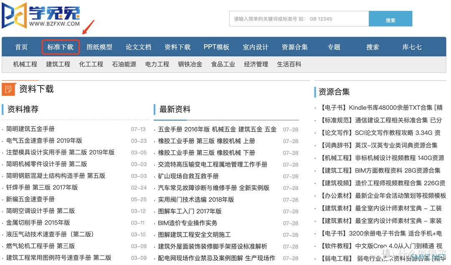Open the 资料下载 nav item
Viewport: 451px width, 265px height.
[x=177, y=47]
